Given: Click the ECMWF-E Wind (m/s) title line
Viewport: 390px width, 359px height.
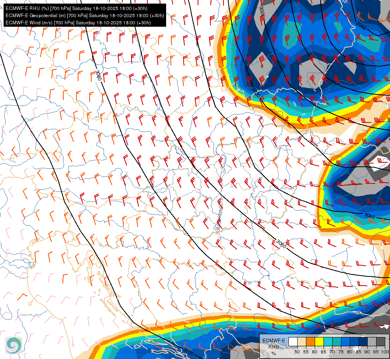Looking at the screenshot, I should pyautogui.click(x=78, y=23).
